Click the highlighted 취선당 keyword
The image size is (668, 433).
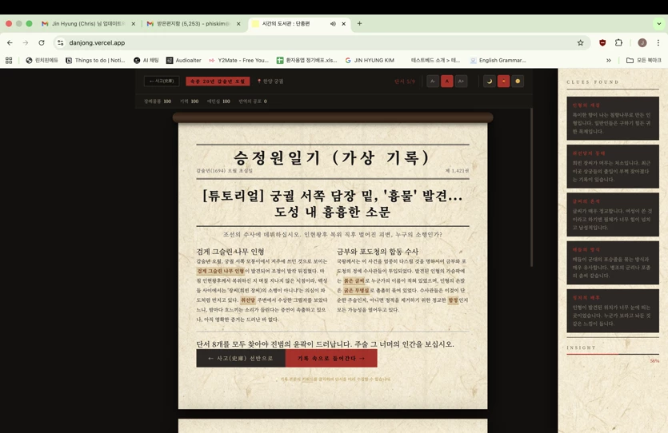(x=248, y=300)
